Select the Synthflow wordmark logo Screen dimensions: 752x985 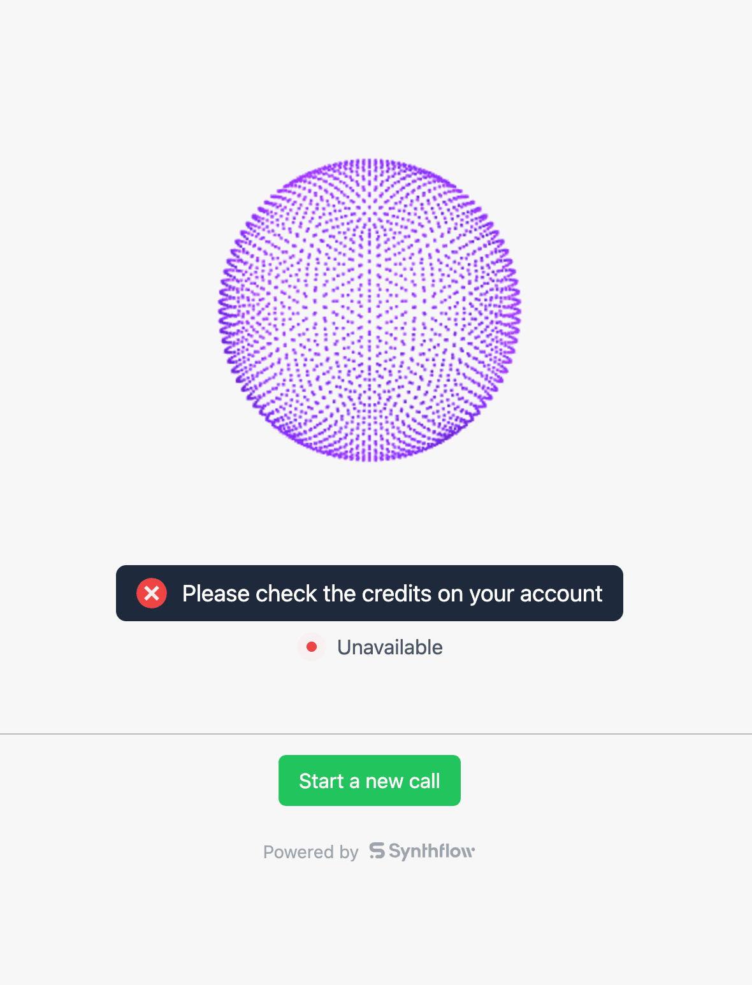[x=431, y=851]
